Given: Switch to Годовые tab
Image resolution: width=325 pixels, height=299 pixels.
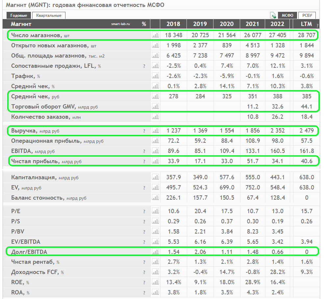Looking at the screenshot, I should (19, 15).
